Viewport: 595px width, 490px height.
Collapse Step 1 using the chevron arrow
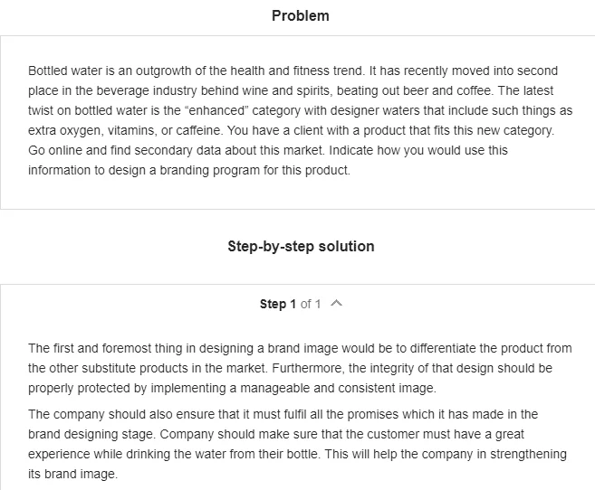[x=336, y=304]
